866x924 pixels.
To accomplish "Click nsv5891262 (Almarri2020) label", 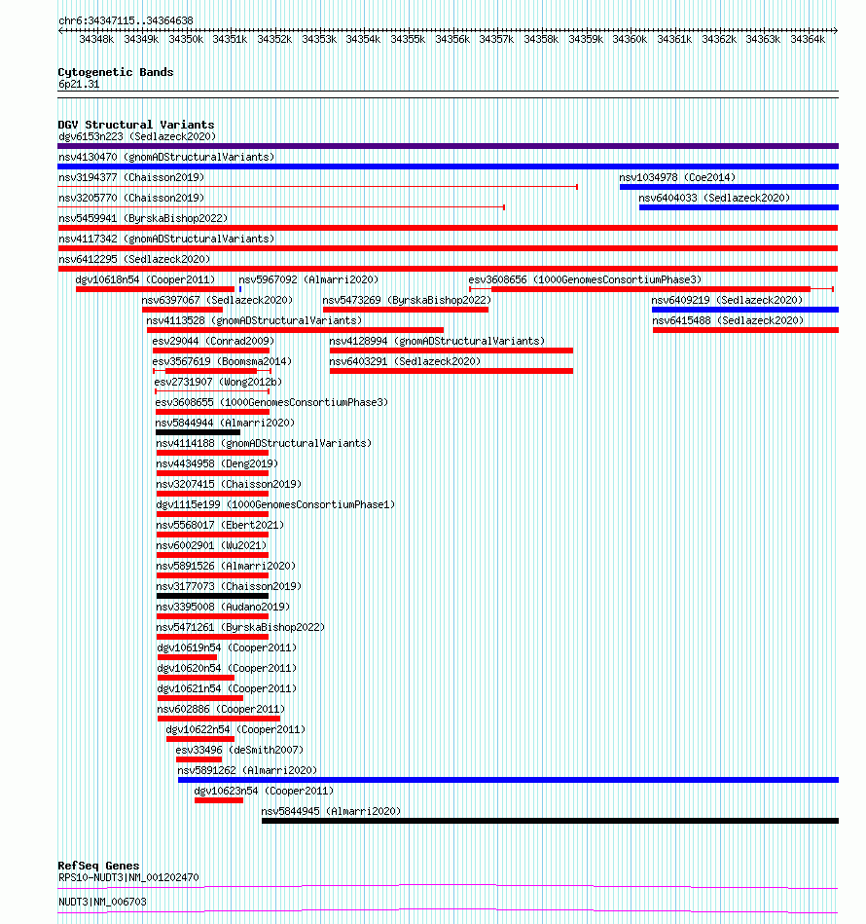I will coord(247,771).
